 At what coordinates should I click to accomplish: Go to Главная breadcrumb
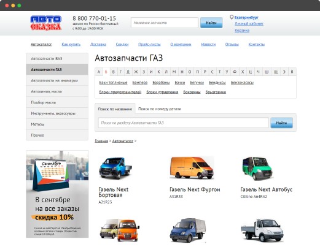pos(101,141)
